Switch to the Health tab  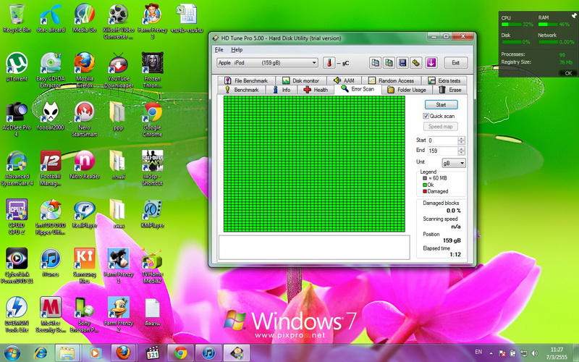pyautogui.click(x=316, y=90)
